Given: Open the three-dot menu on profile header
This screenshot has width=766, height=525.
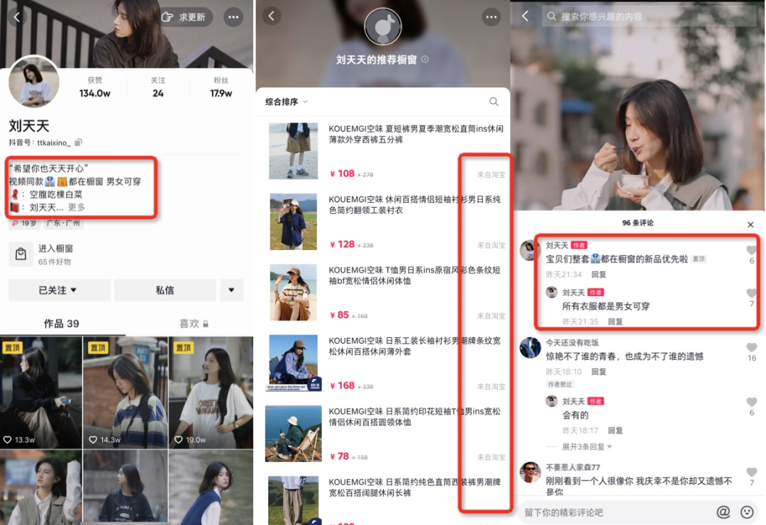Looking at the screenshot, I should tap(233, 17).
